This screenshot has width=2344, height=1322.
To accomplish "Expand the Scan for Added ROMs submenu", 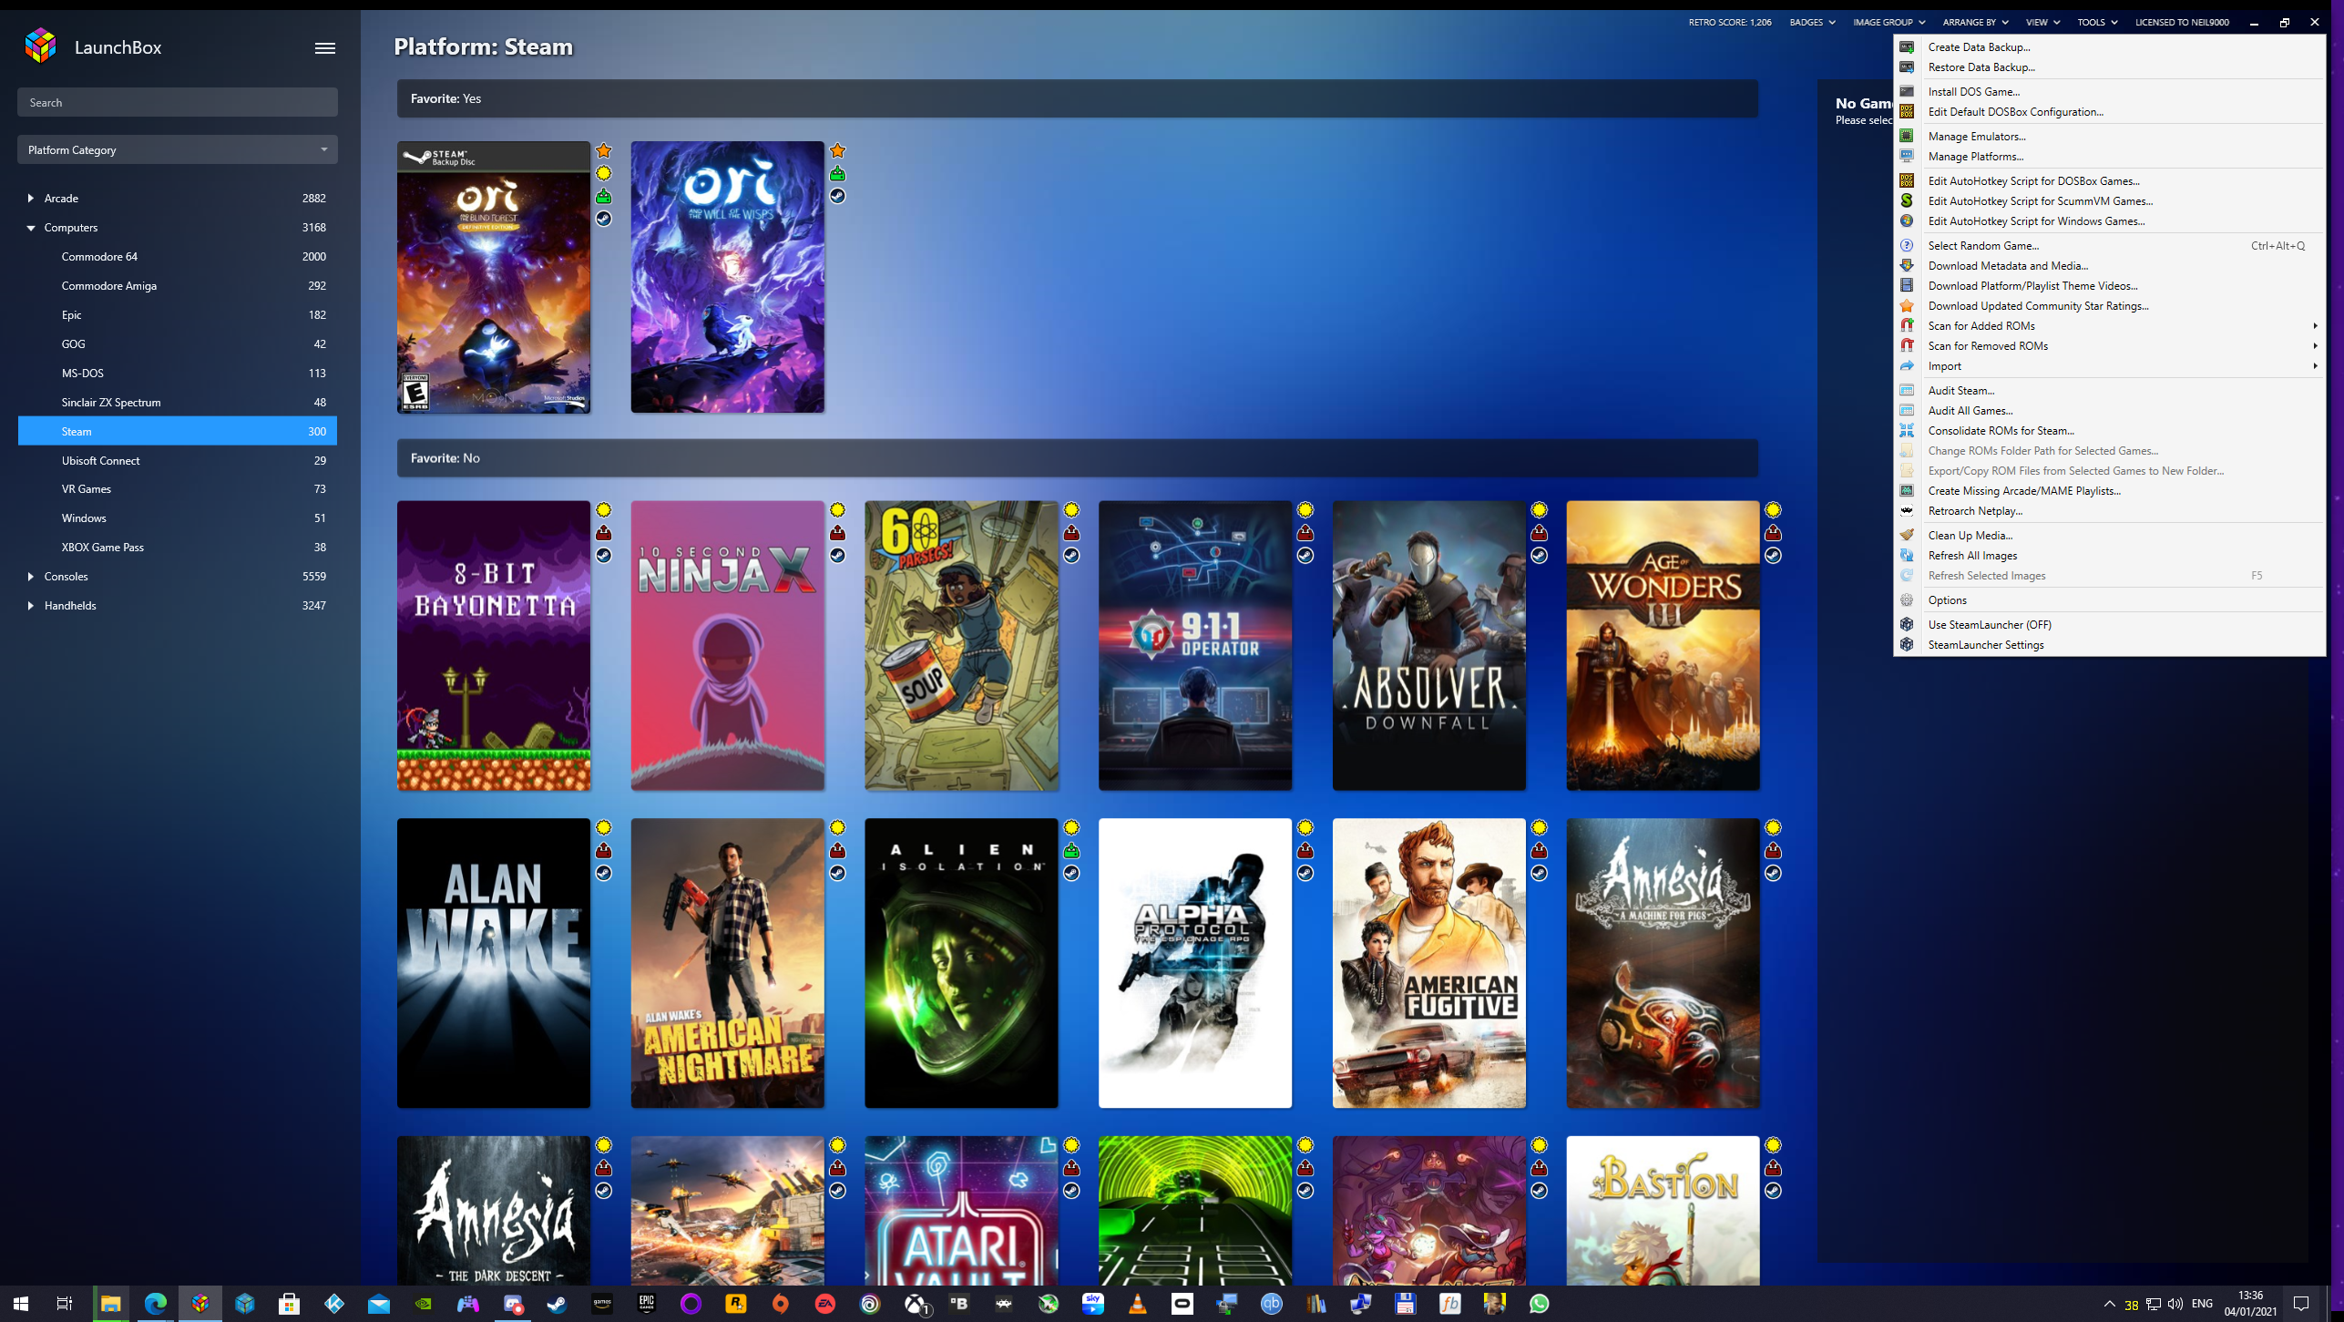I will pyautogui.click(x=2110, y=325).
